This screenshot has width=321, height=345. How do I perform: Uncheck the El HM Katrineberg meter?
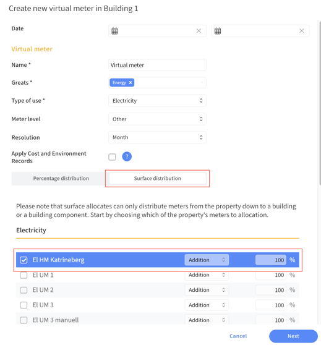click(x=24, y=260)
